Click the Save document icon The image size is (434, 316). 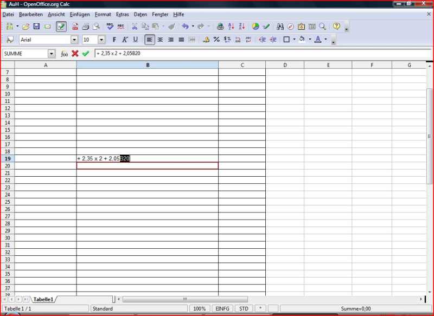(x=36, y=26)
